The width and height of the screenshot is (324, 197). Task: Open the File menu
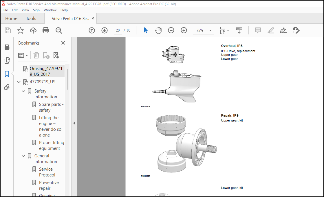pos(5,10)
